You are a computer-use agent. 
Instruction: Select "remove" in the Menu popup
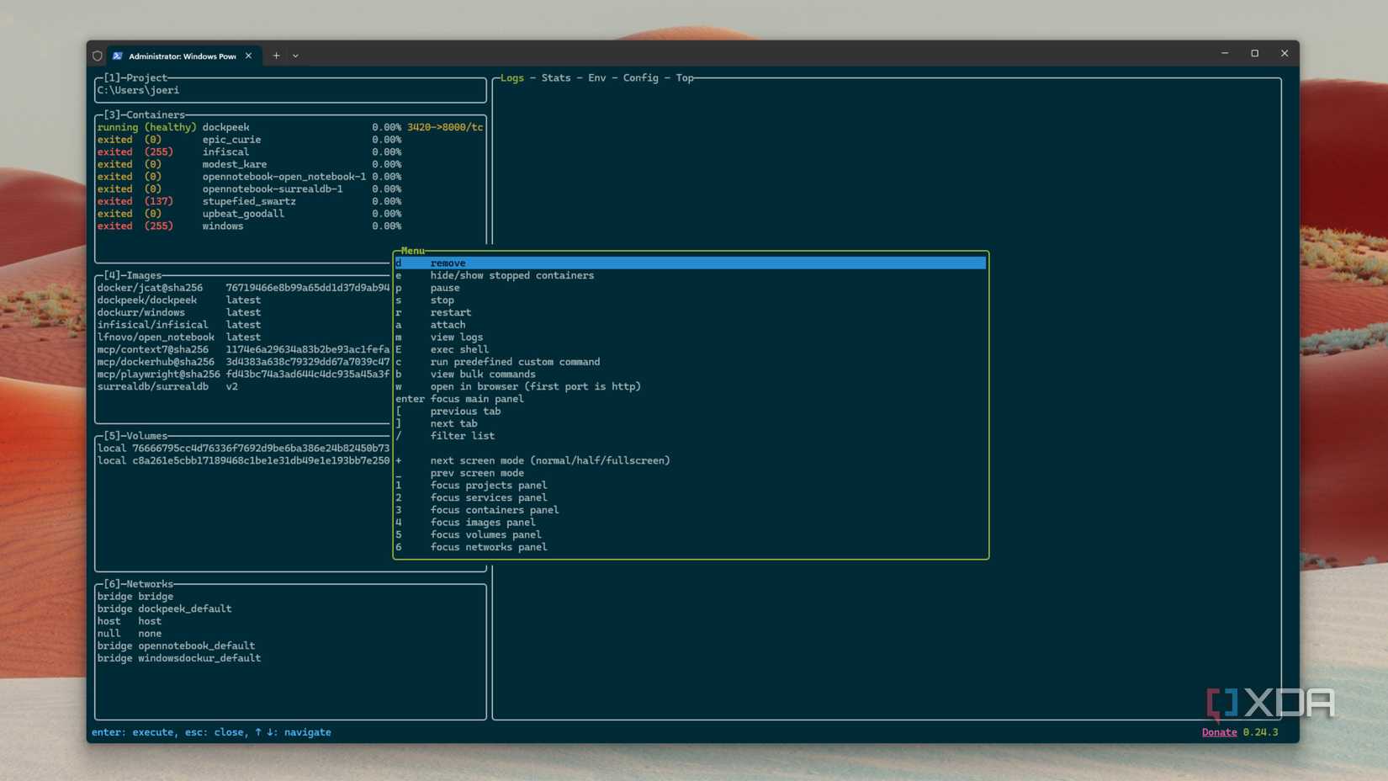coord(448,263)
